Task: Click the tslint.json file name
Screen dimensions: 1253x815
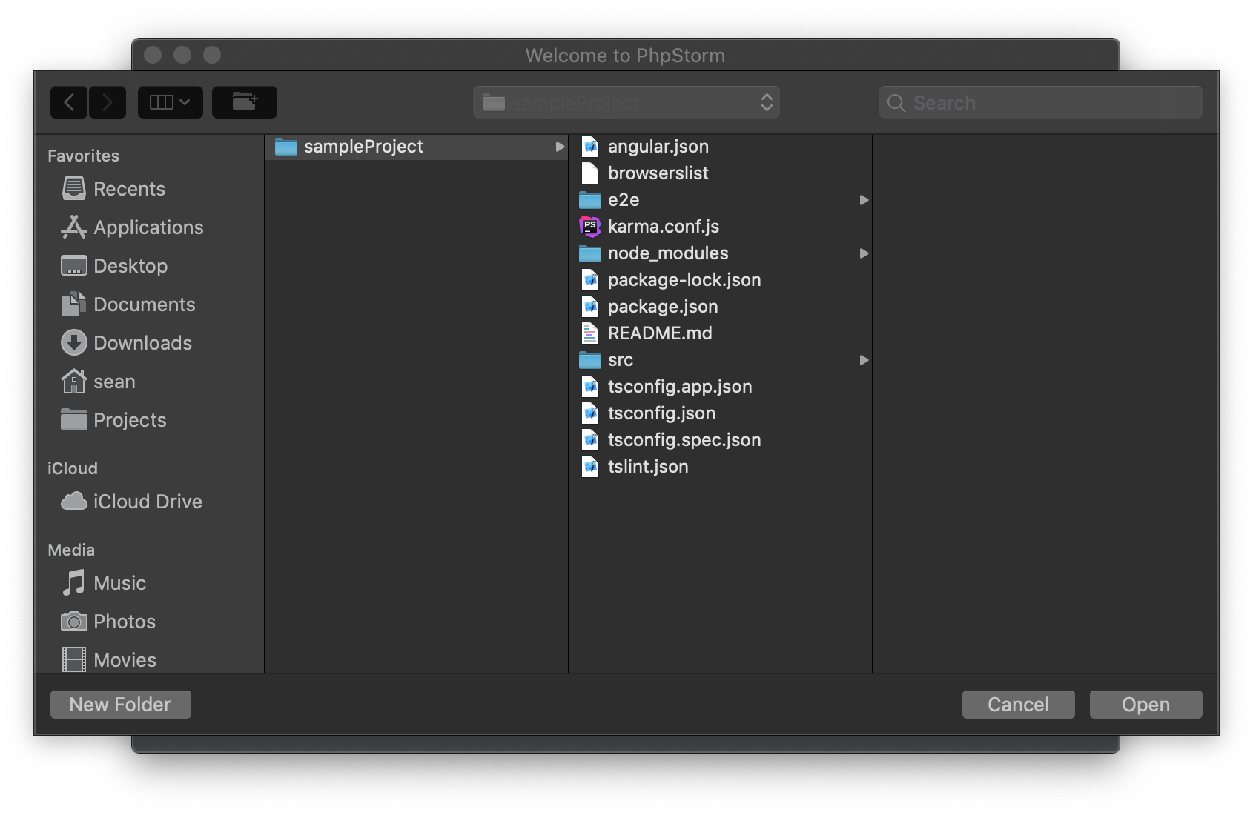Action: [x=648, y=467]
